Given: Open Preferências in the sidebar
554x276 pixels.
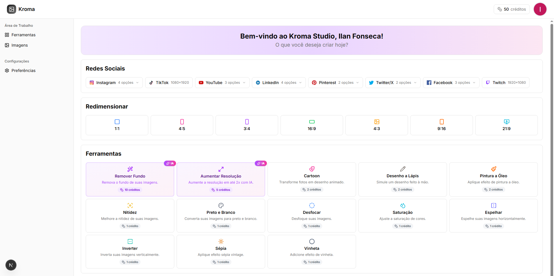Looking at the screenshot, I should point(23,71).
